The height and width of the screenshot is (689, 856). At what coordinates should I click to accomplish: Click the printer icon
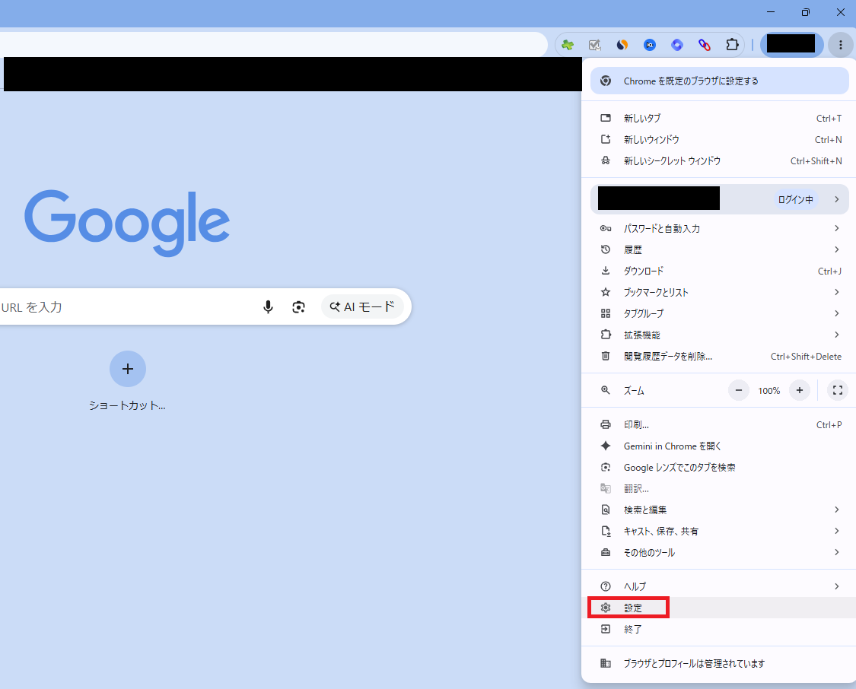606,425
